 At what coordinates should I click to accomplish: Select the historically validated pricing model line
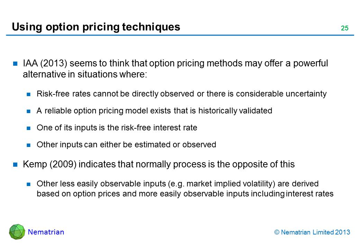tap(154, 111)
